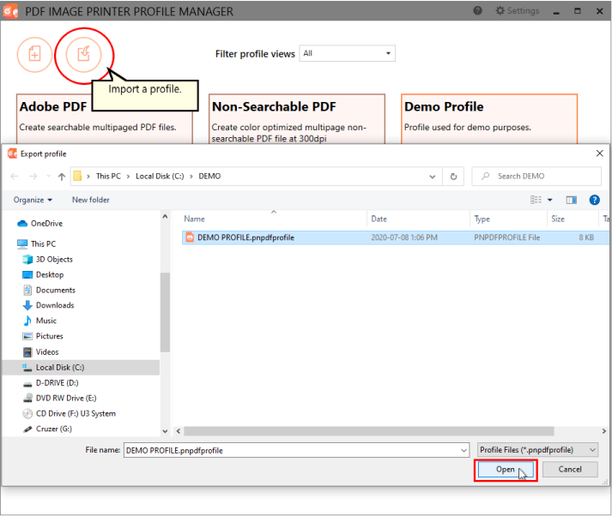Toggle the preview pane icon

[572, 200]
